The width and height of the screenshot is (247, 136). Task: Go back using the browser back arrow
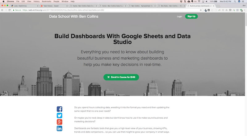pos(2,10)
